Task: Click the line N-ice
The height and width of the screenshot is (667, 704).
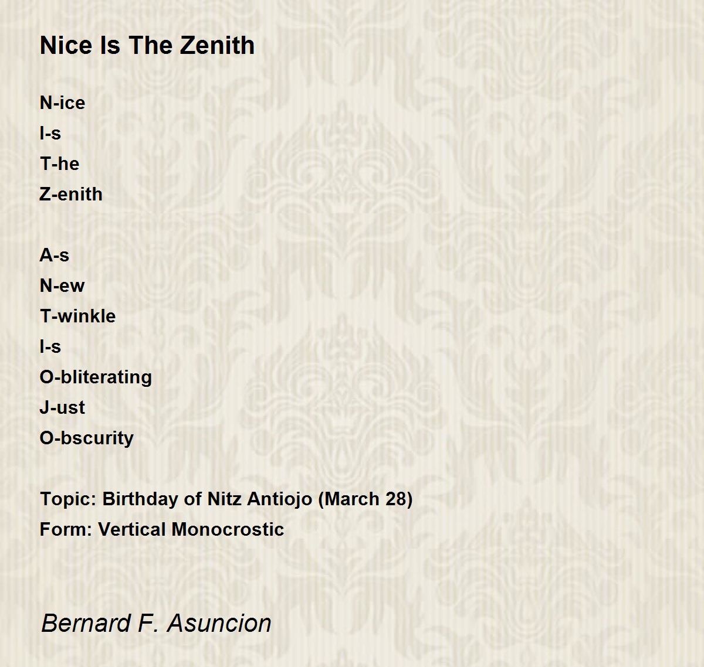Action: click(62, 103)
